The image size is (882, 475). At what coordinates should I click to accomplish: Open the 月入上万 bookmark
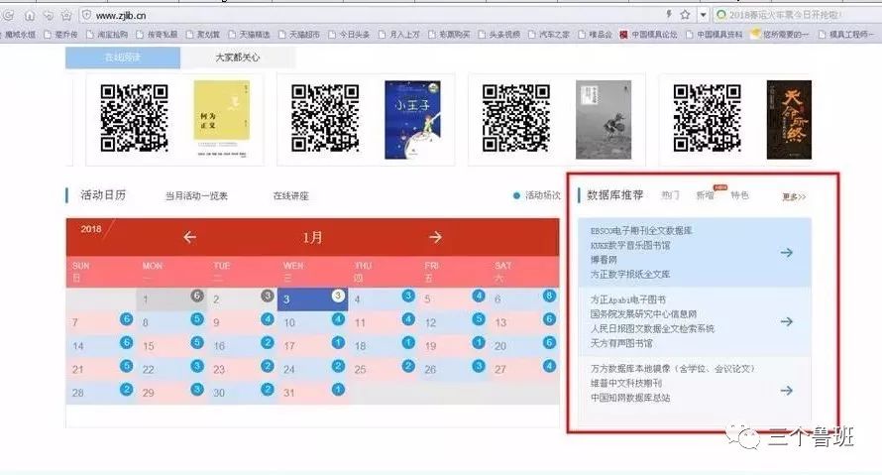pos(398,35)
